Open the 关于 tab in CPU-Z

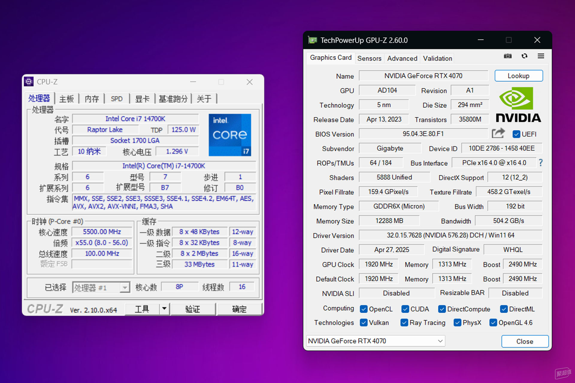[204, 99]
